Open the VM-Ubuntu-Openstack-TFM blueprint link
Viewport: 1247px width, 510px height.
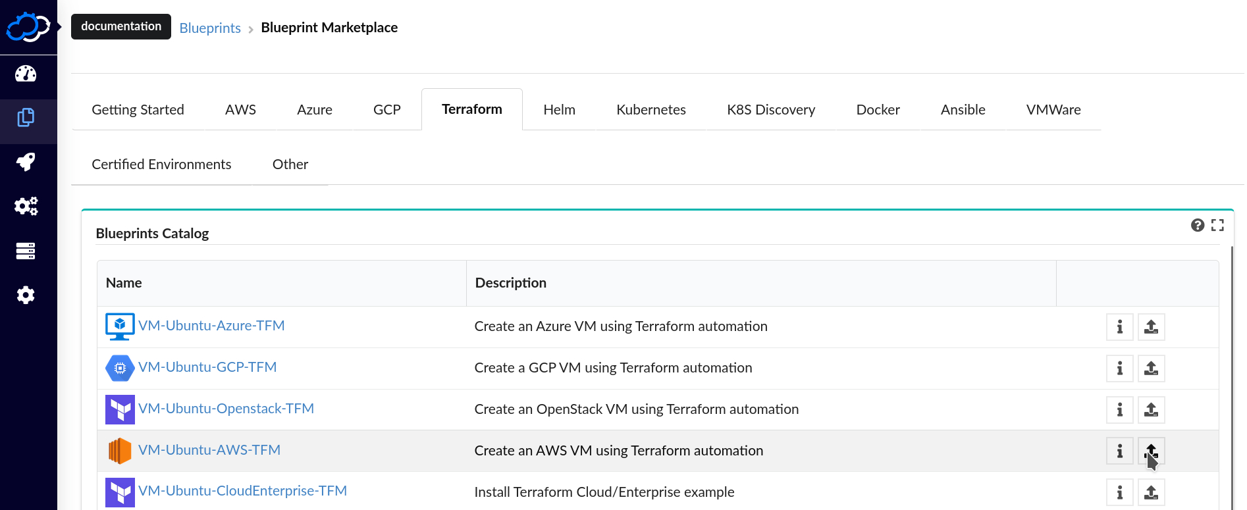click(226, 409)
